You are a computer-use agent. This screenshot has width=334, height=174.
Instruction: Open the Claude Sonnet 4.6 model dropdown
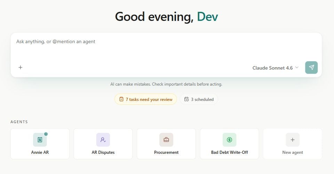pos(276,68)
